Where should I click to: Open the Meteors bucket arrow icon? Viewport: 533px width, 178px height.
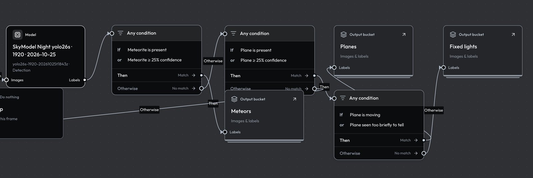tap(294, 99)
